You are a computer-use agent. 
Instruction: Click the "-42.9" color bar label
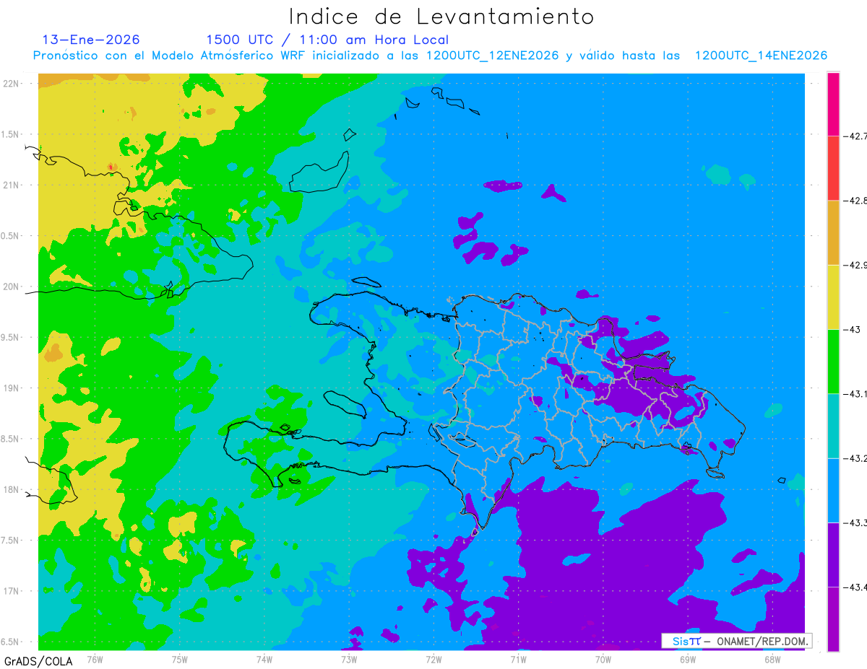(x=855, y=265)
